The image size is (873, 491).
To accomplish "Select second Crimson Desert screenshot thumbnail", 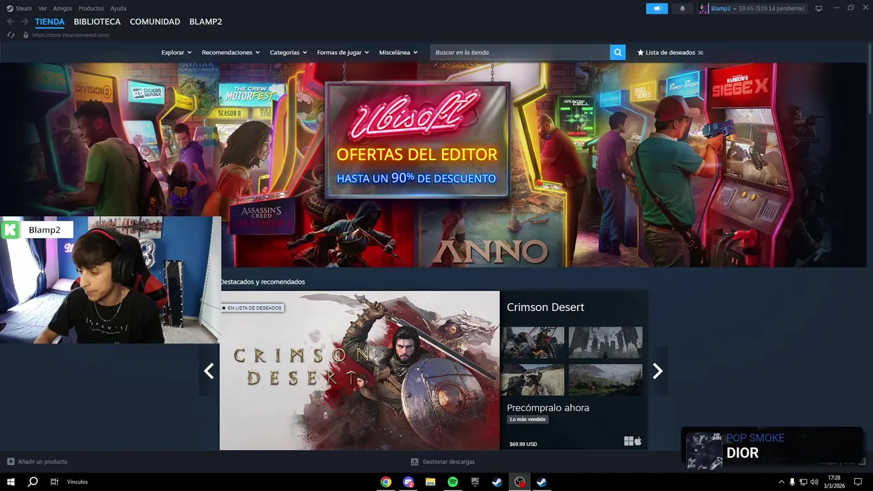I will pos(606,342).
